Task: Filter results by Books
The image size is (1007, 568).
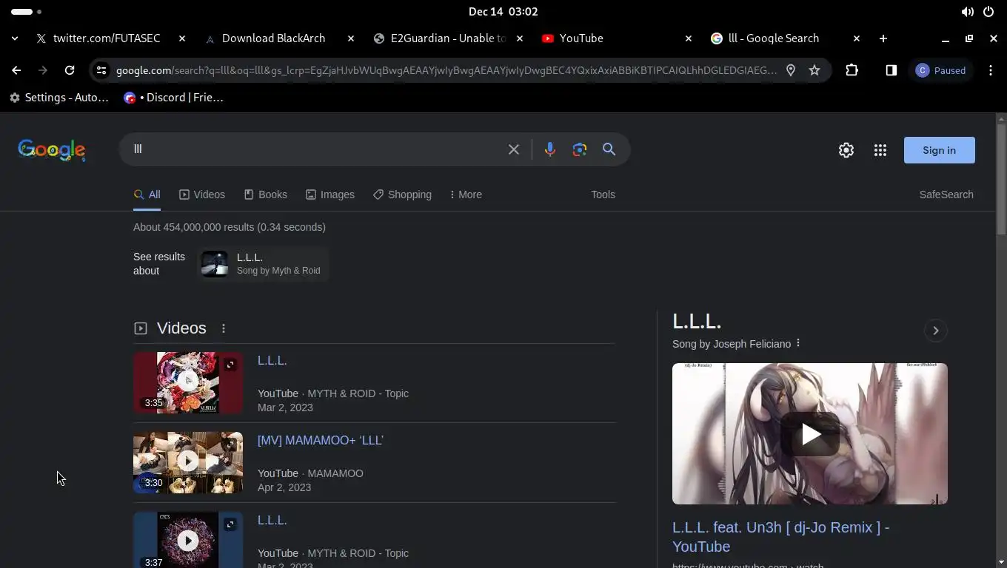Action: point(266,195)
